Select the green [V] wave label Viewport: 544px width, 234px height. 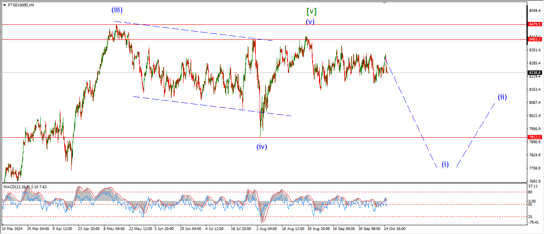coord(311,12)
